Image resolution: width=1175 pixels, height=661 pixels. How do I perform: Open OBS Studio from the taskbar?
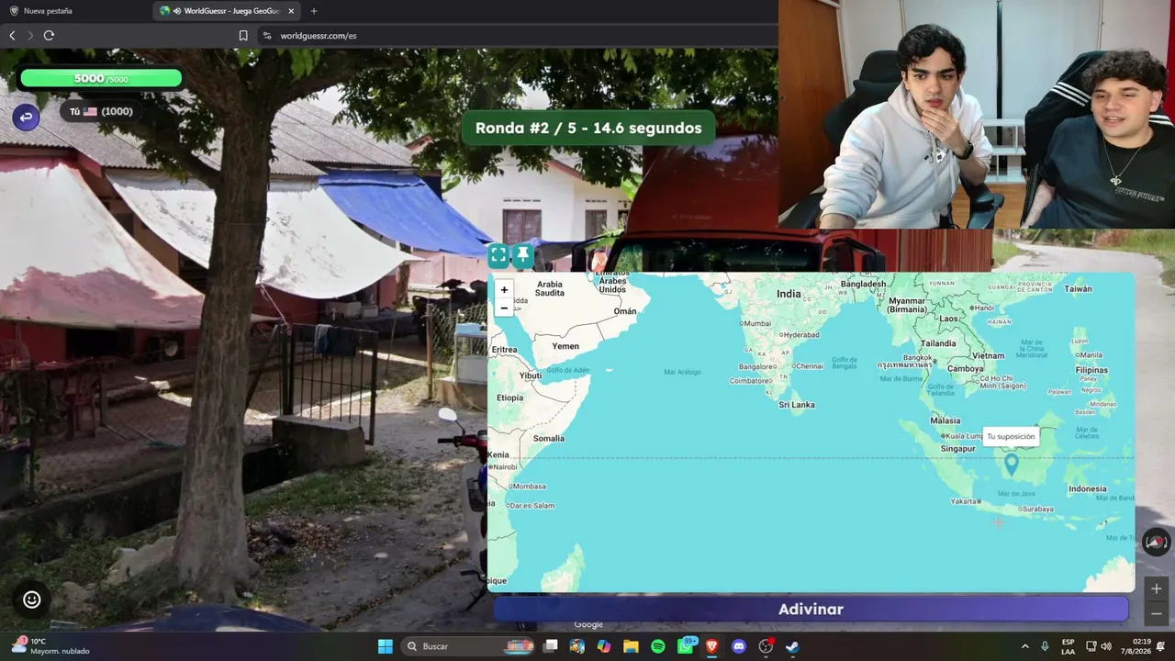click(x=766, y=646)
